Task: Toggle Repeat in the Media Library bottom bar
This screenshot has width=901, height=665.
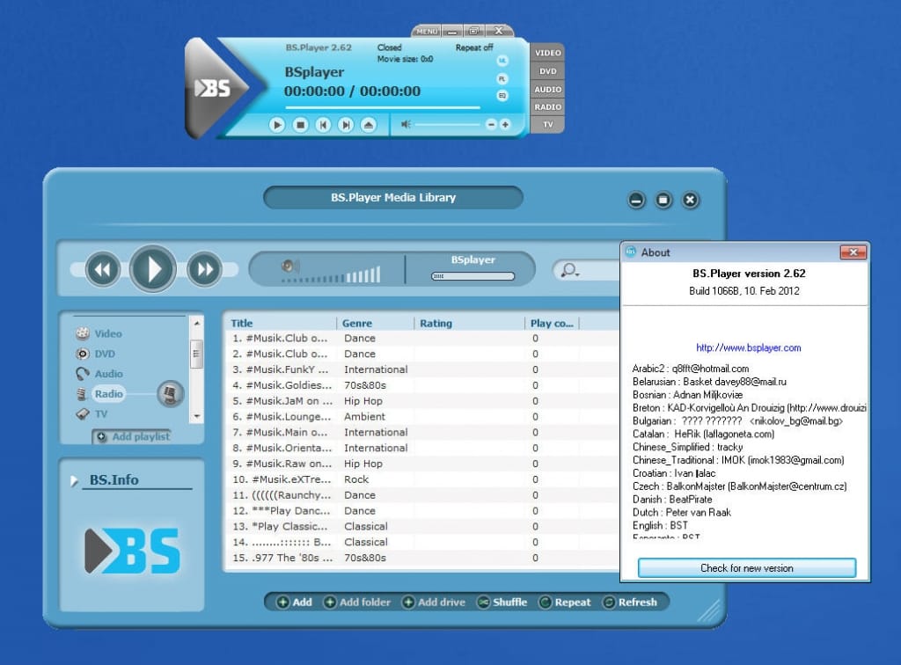Action: point(564,603)
